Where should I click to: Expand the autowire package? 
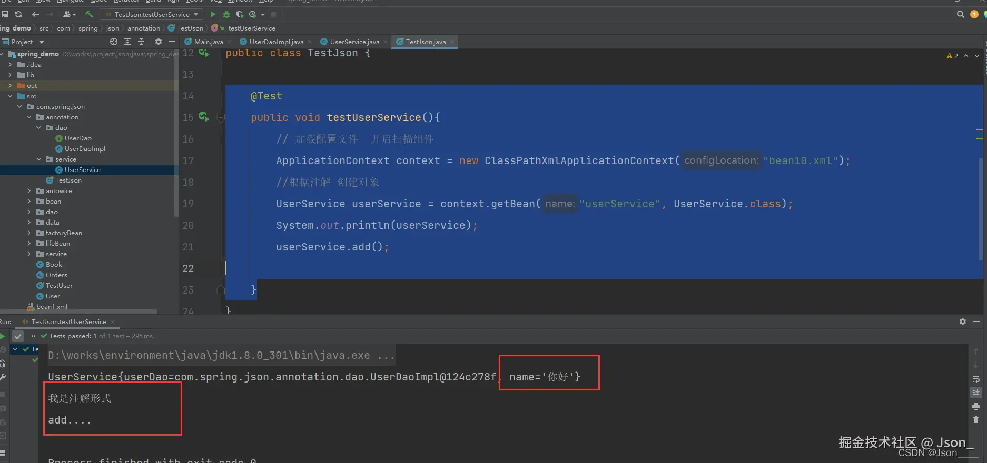[x=29, y=190]
